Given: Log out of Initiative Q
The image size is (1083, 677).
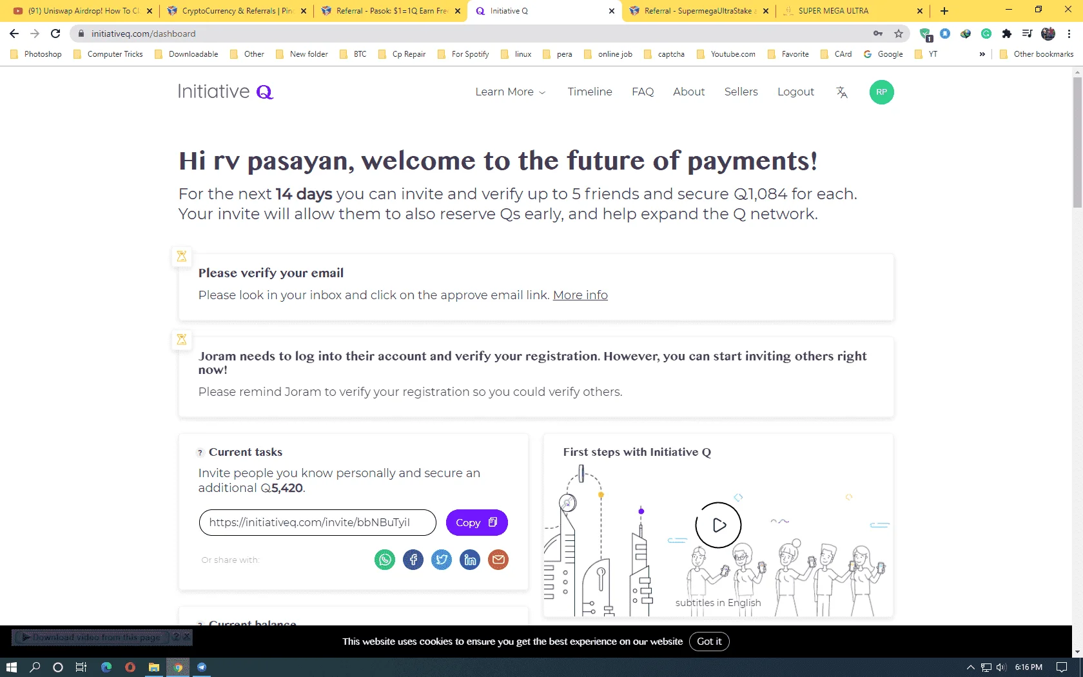Looking at the screenshot, I should pyautogui.click(x=795, y=92).
